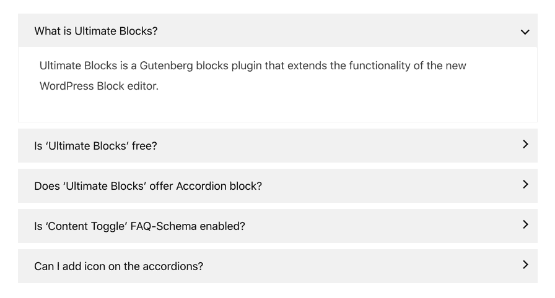The width and height of the screenshot is (555, 298).
Task: Expand the "Is 'Ultimate Blocks' free?" question
Action: click(277, 145)
